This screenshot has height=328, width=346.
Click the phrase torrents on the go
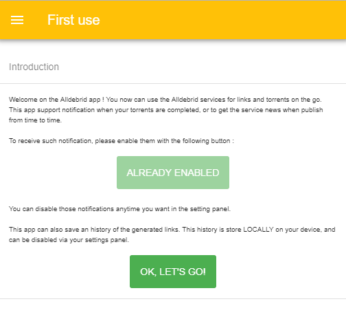pyautogui.click(x=294, y=100)
